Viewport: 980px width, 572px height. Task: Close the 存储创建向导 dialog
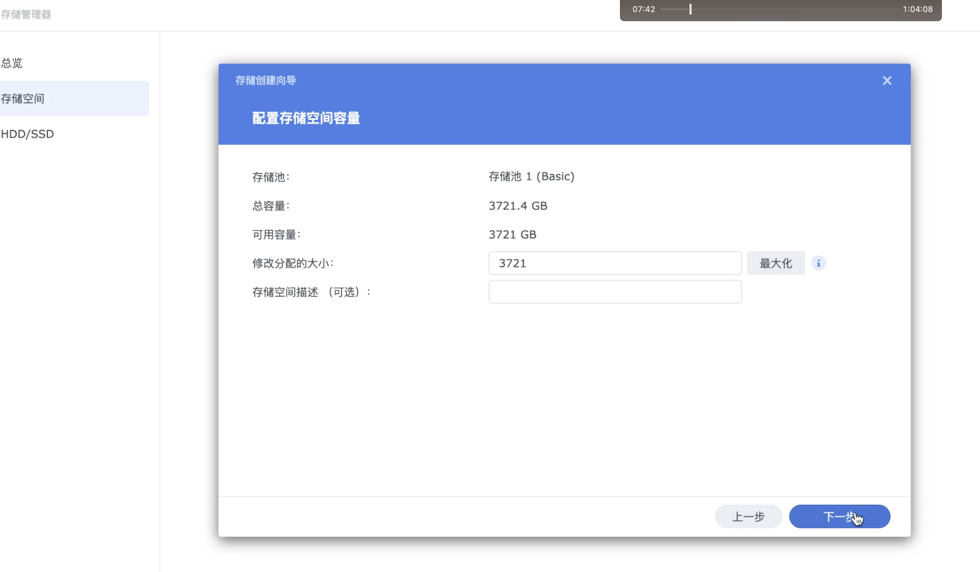tap(887, 81)
